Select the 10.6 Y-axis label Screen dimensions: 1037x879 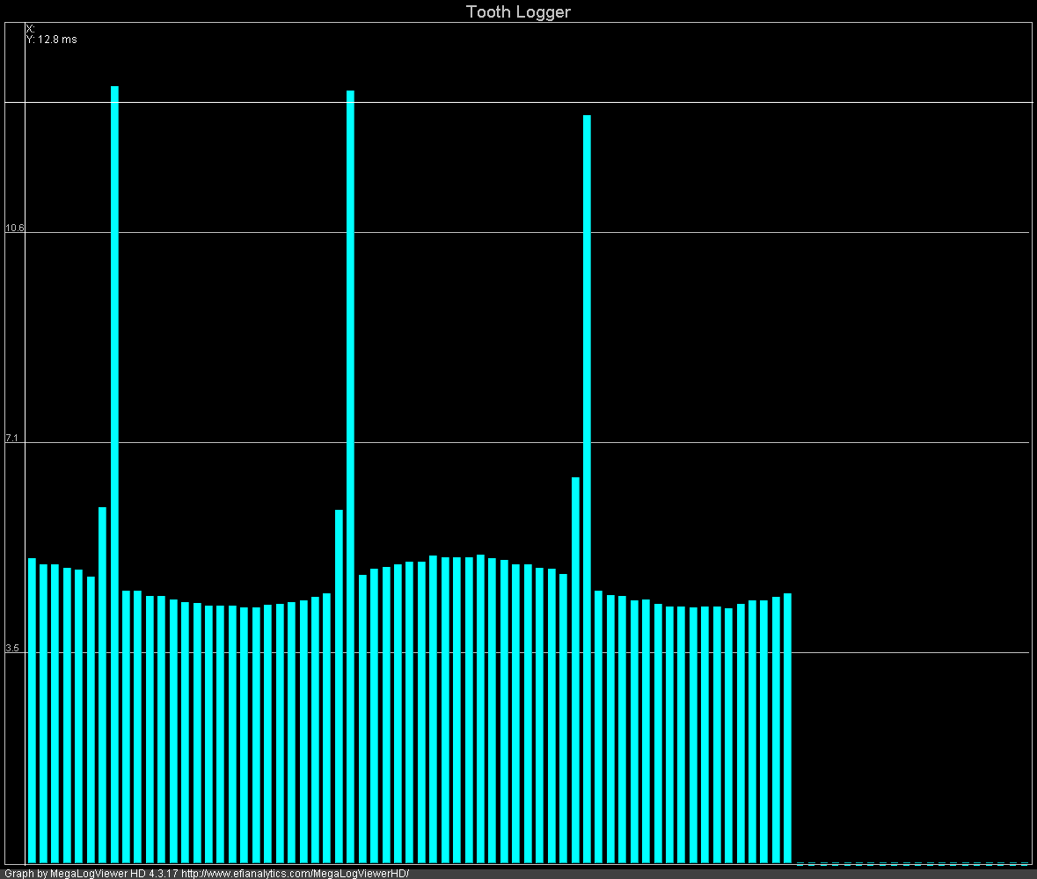click(15, 229)
